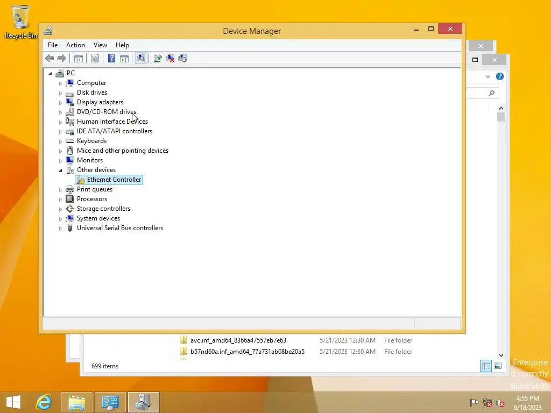Open the Action menu
Image resolution: width=551 pixels, height=413 pixels.
[x=75, y=45]
